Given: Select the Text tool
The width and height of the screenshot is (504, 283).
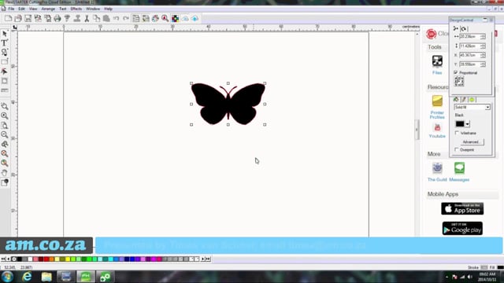Looking at the screenshot, I should pos(5,42).
